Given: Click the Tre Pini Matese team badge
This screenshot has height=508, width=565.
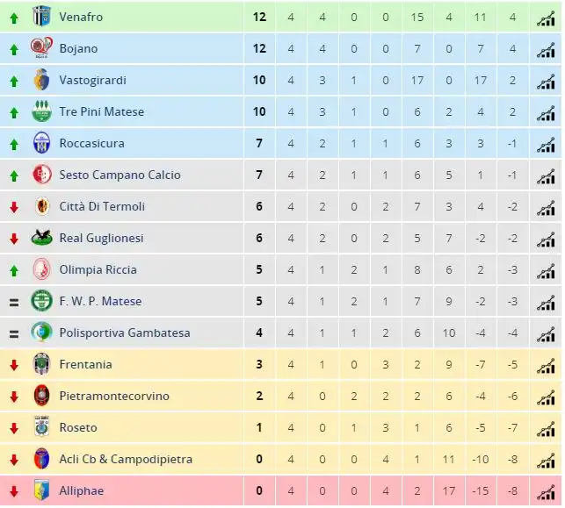Looking at the screenshot, I should coord(41,111).
